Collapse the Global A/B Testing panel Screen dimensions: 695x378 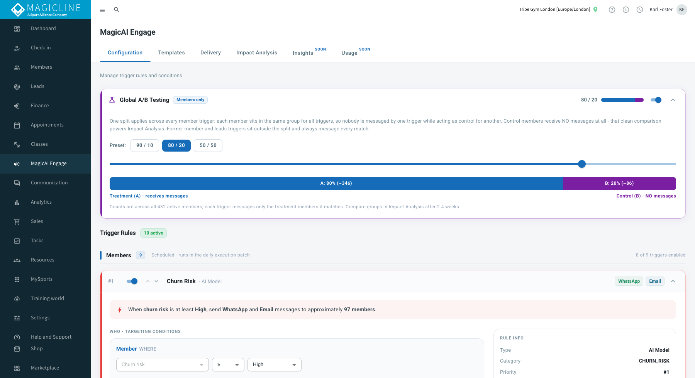673,100
